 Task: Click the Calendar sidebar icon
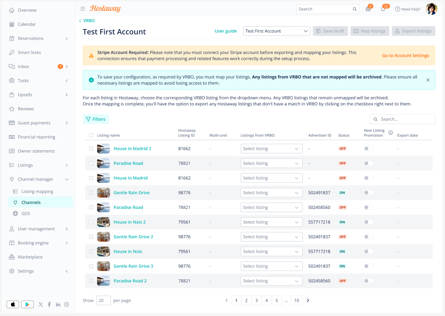pos(12,24)
